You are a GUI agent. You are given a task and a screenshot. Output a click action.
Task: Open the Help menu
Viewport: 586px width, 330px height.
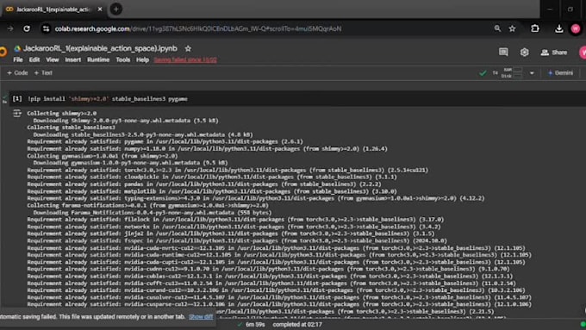click(142, 59)
